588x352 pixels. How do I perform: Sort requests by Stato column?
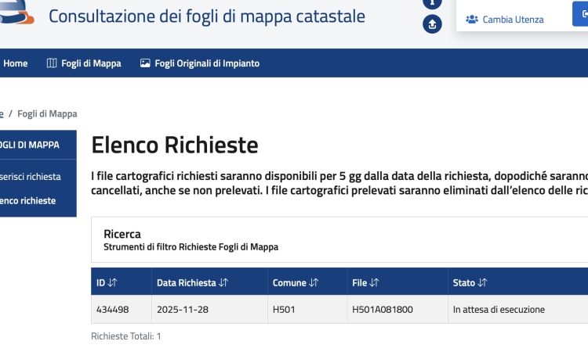[482, 282]
